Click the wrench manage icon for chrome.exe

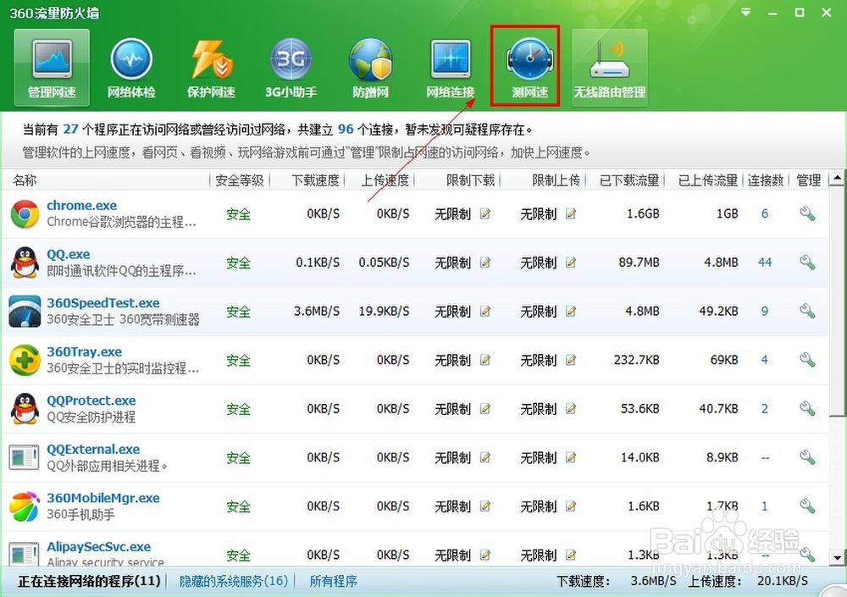click(x=806, y=213)
